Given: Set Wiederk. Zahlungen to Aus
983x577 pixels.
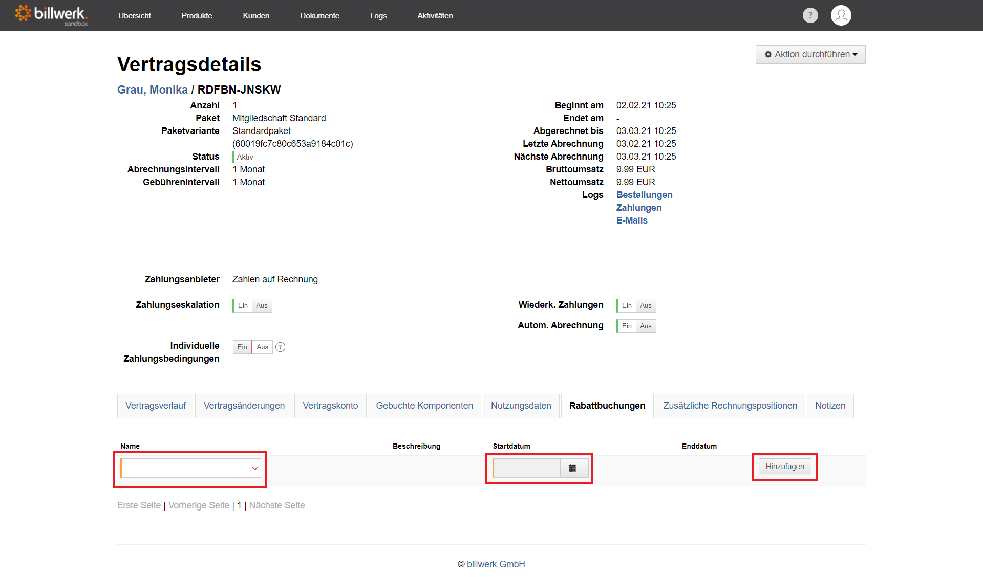Looking at the screenshot, I should (646, 305).
